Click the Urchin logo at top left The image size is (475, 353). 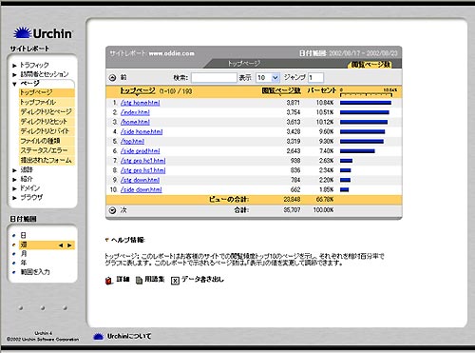click(43, 33)
